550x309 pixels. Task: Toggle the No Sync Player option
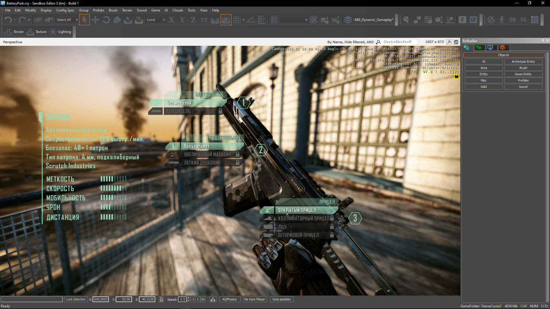point(254,299)
